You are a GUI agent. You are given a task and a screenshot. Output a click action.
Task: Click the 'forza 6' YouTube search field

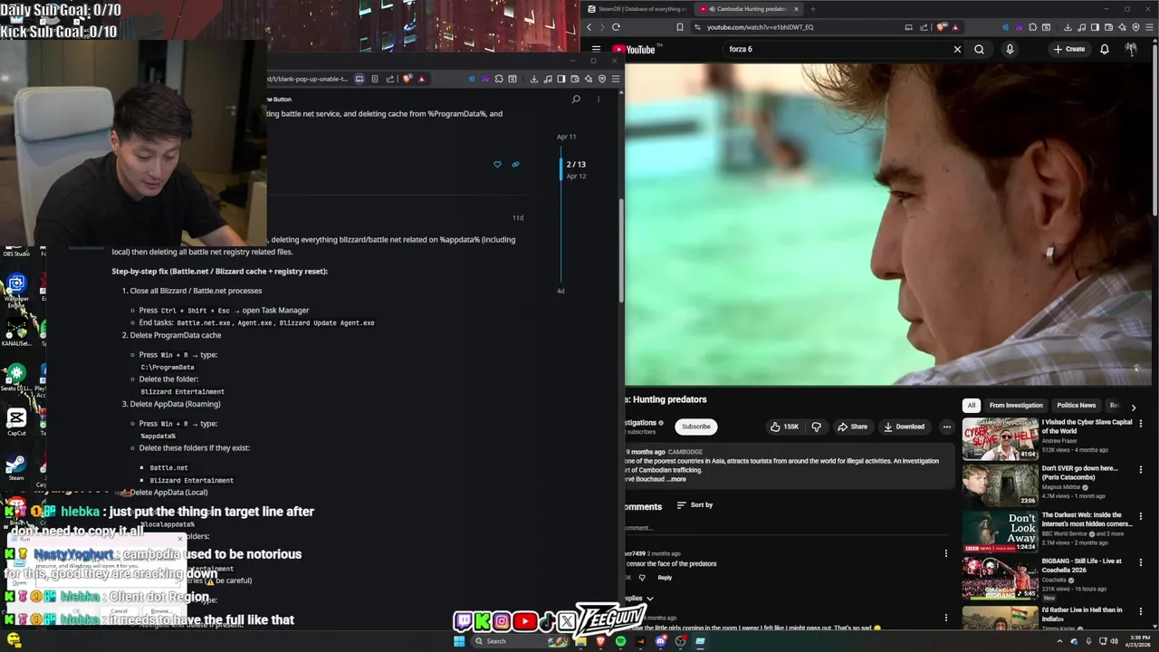[838, 49]
